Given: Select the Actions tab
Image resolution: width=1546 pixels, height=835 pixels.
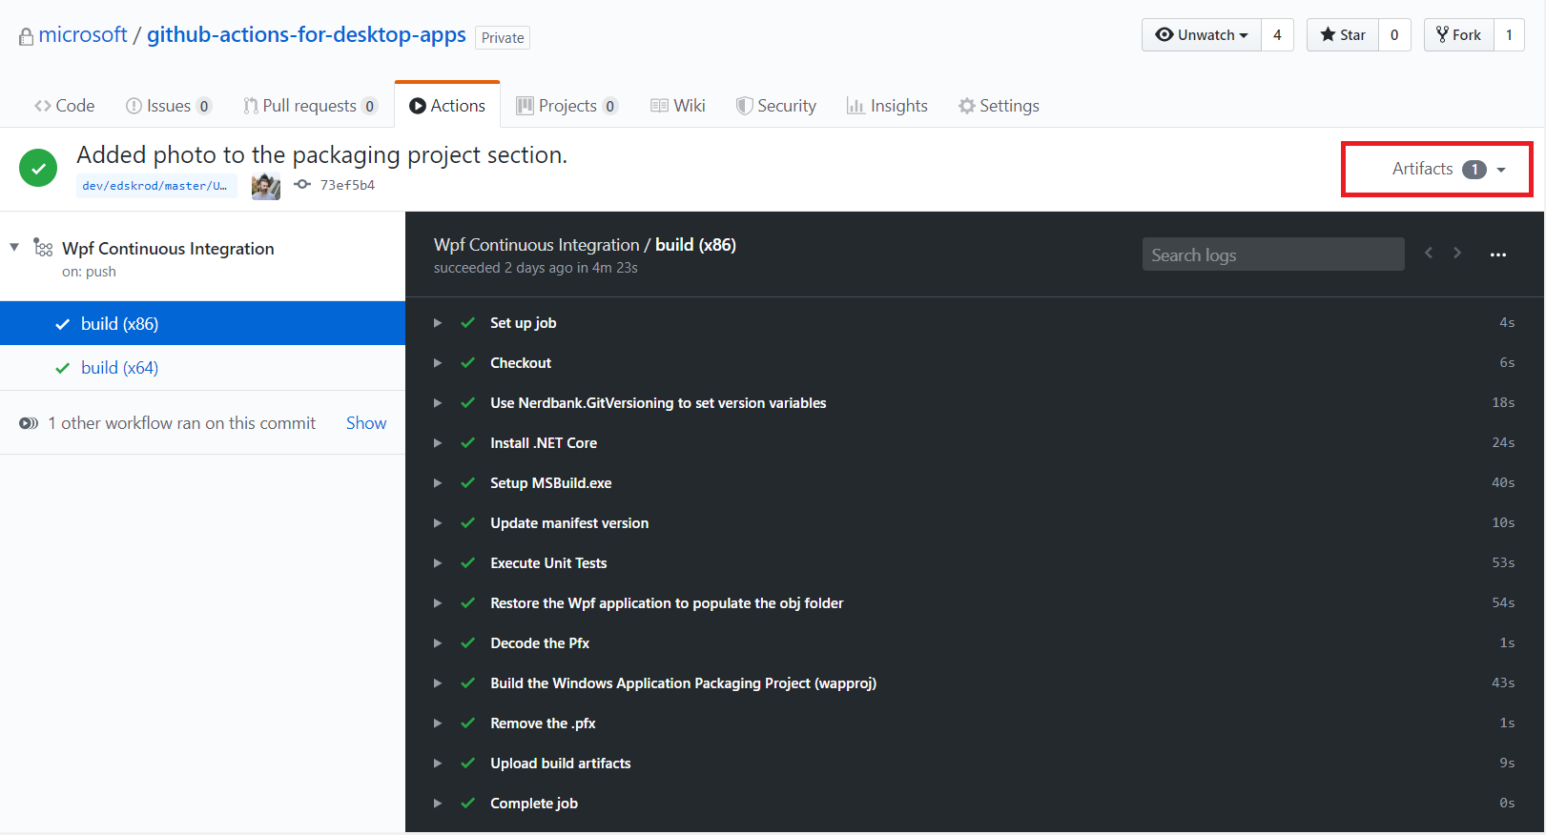Looking at the screenshot, I should [x=447, y=106].
